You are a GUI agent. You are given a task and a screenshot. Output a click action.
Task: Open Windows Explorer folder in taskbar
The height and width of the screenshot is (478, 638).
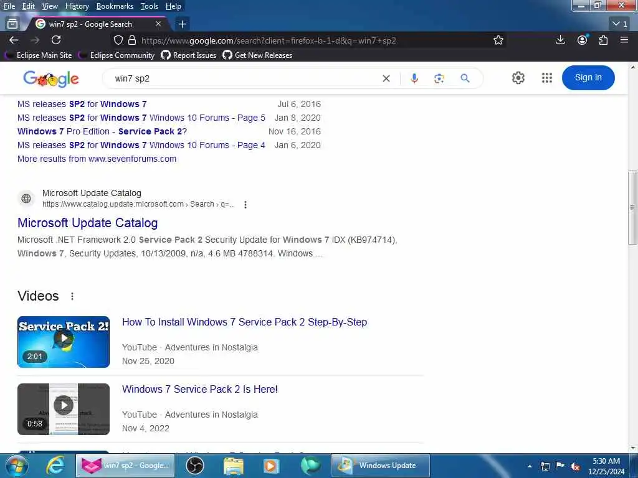click(x=233, y=466)
